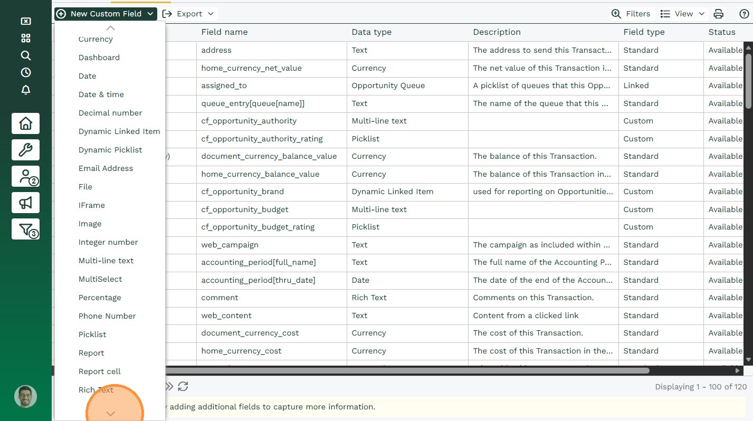Select Dynamic Picklist from the field type menu
The width and height of the screenshot is (753, 421).
(x=110, y=150)
